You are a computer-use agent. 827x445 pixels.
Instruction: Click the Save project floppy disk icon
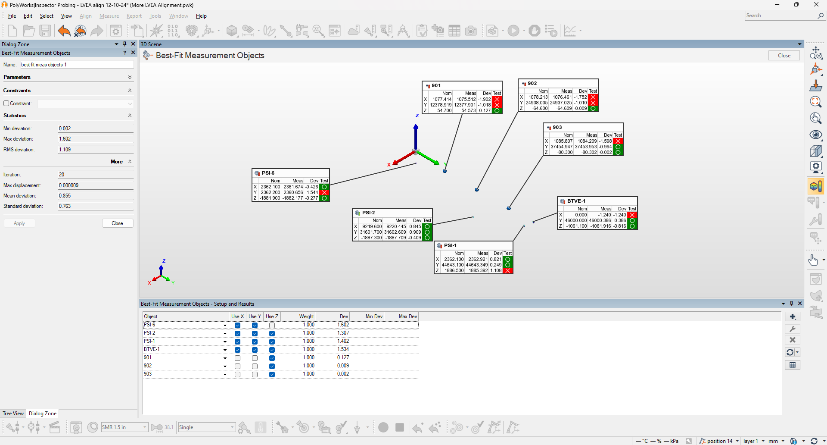(45, 31)
